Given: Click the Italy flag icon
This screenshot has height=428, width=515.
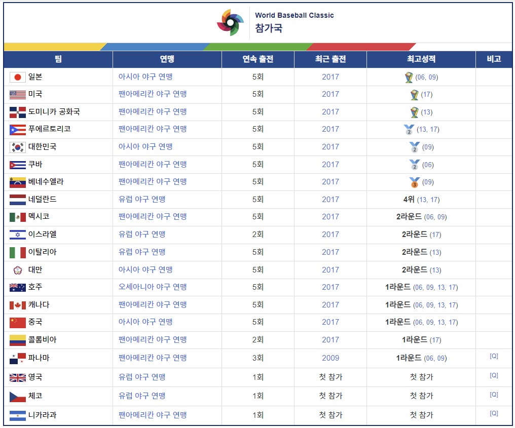Looking at the screenshot, I should coord(18,252).
